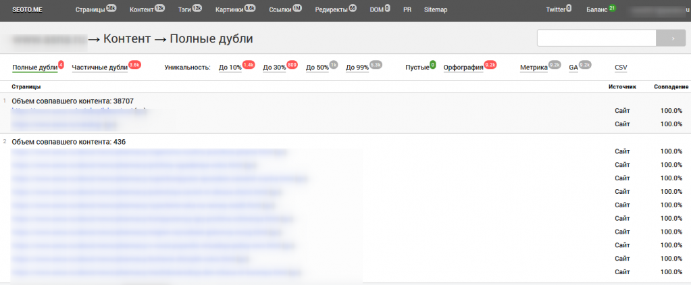Click the Twitter counter link
The image size is (691, 285).
[555, 10]
